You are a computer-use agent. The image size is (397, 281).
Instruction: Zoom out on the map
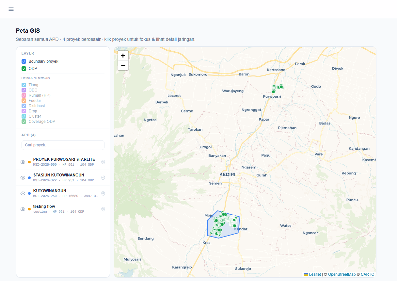pyautogui.click(x=123, y=65)
